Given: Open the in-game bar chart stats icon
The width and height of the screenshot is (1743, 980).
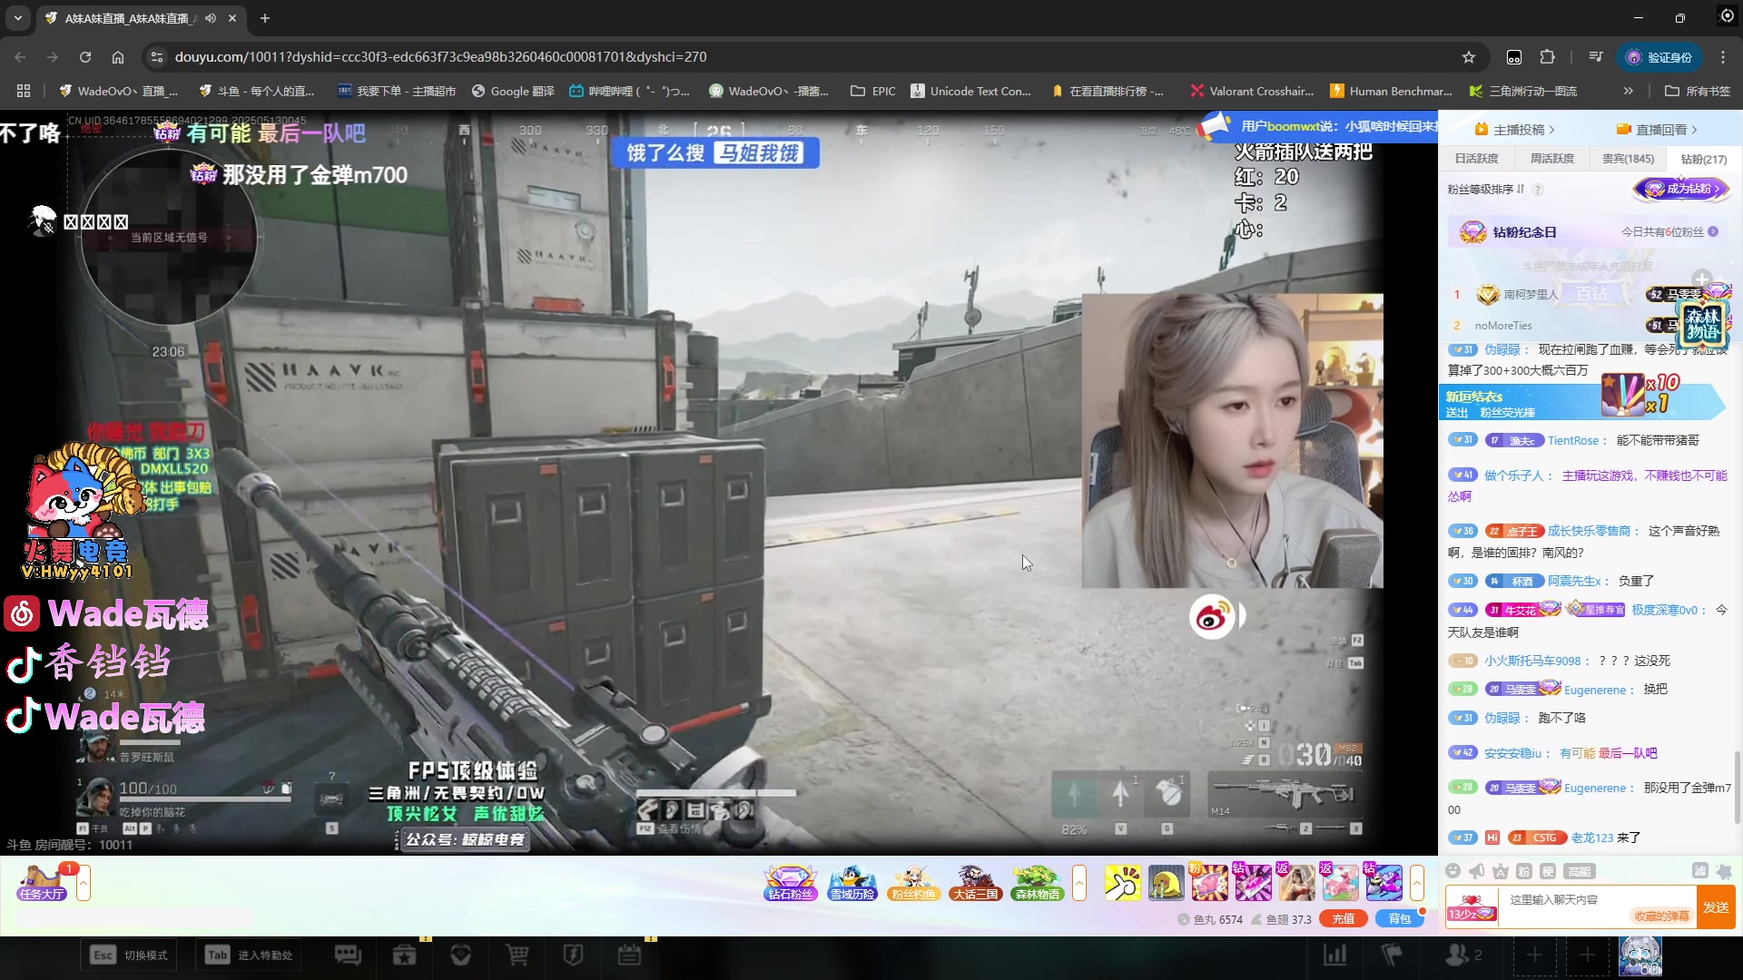Looking at the screenshot, I should point(1335,955).
